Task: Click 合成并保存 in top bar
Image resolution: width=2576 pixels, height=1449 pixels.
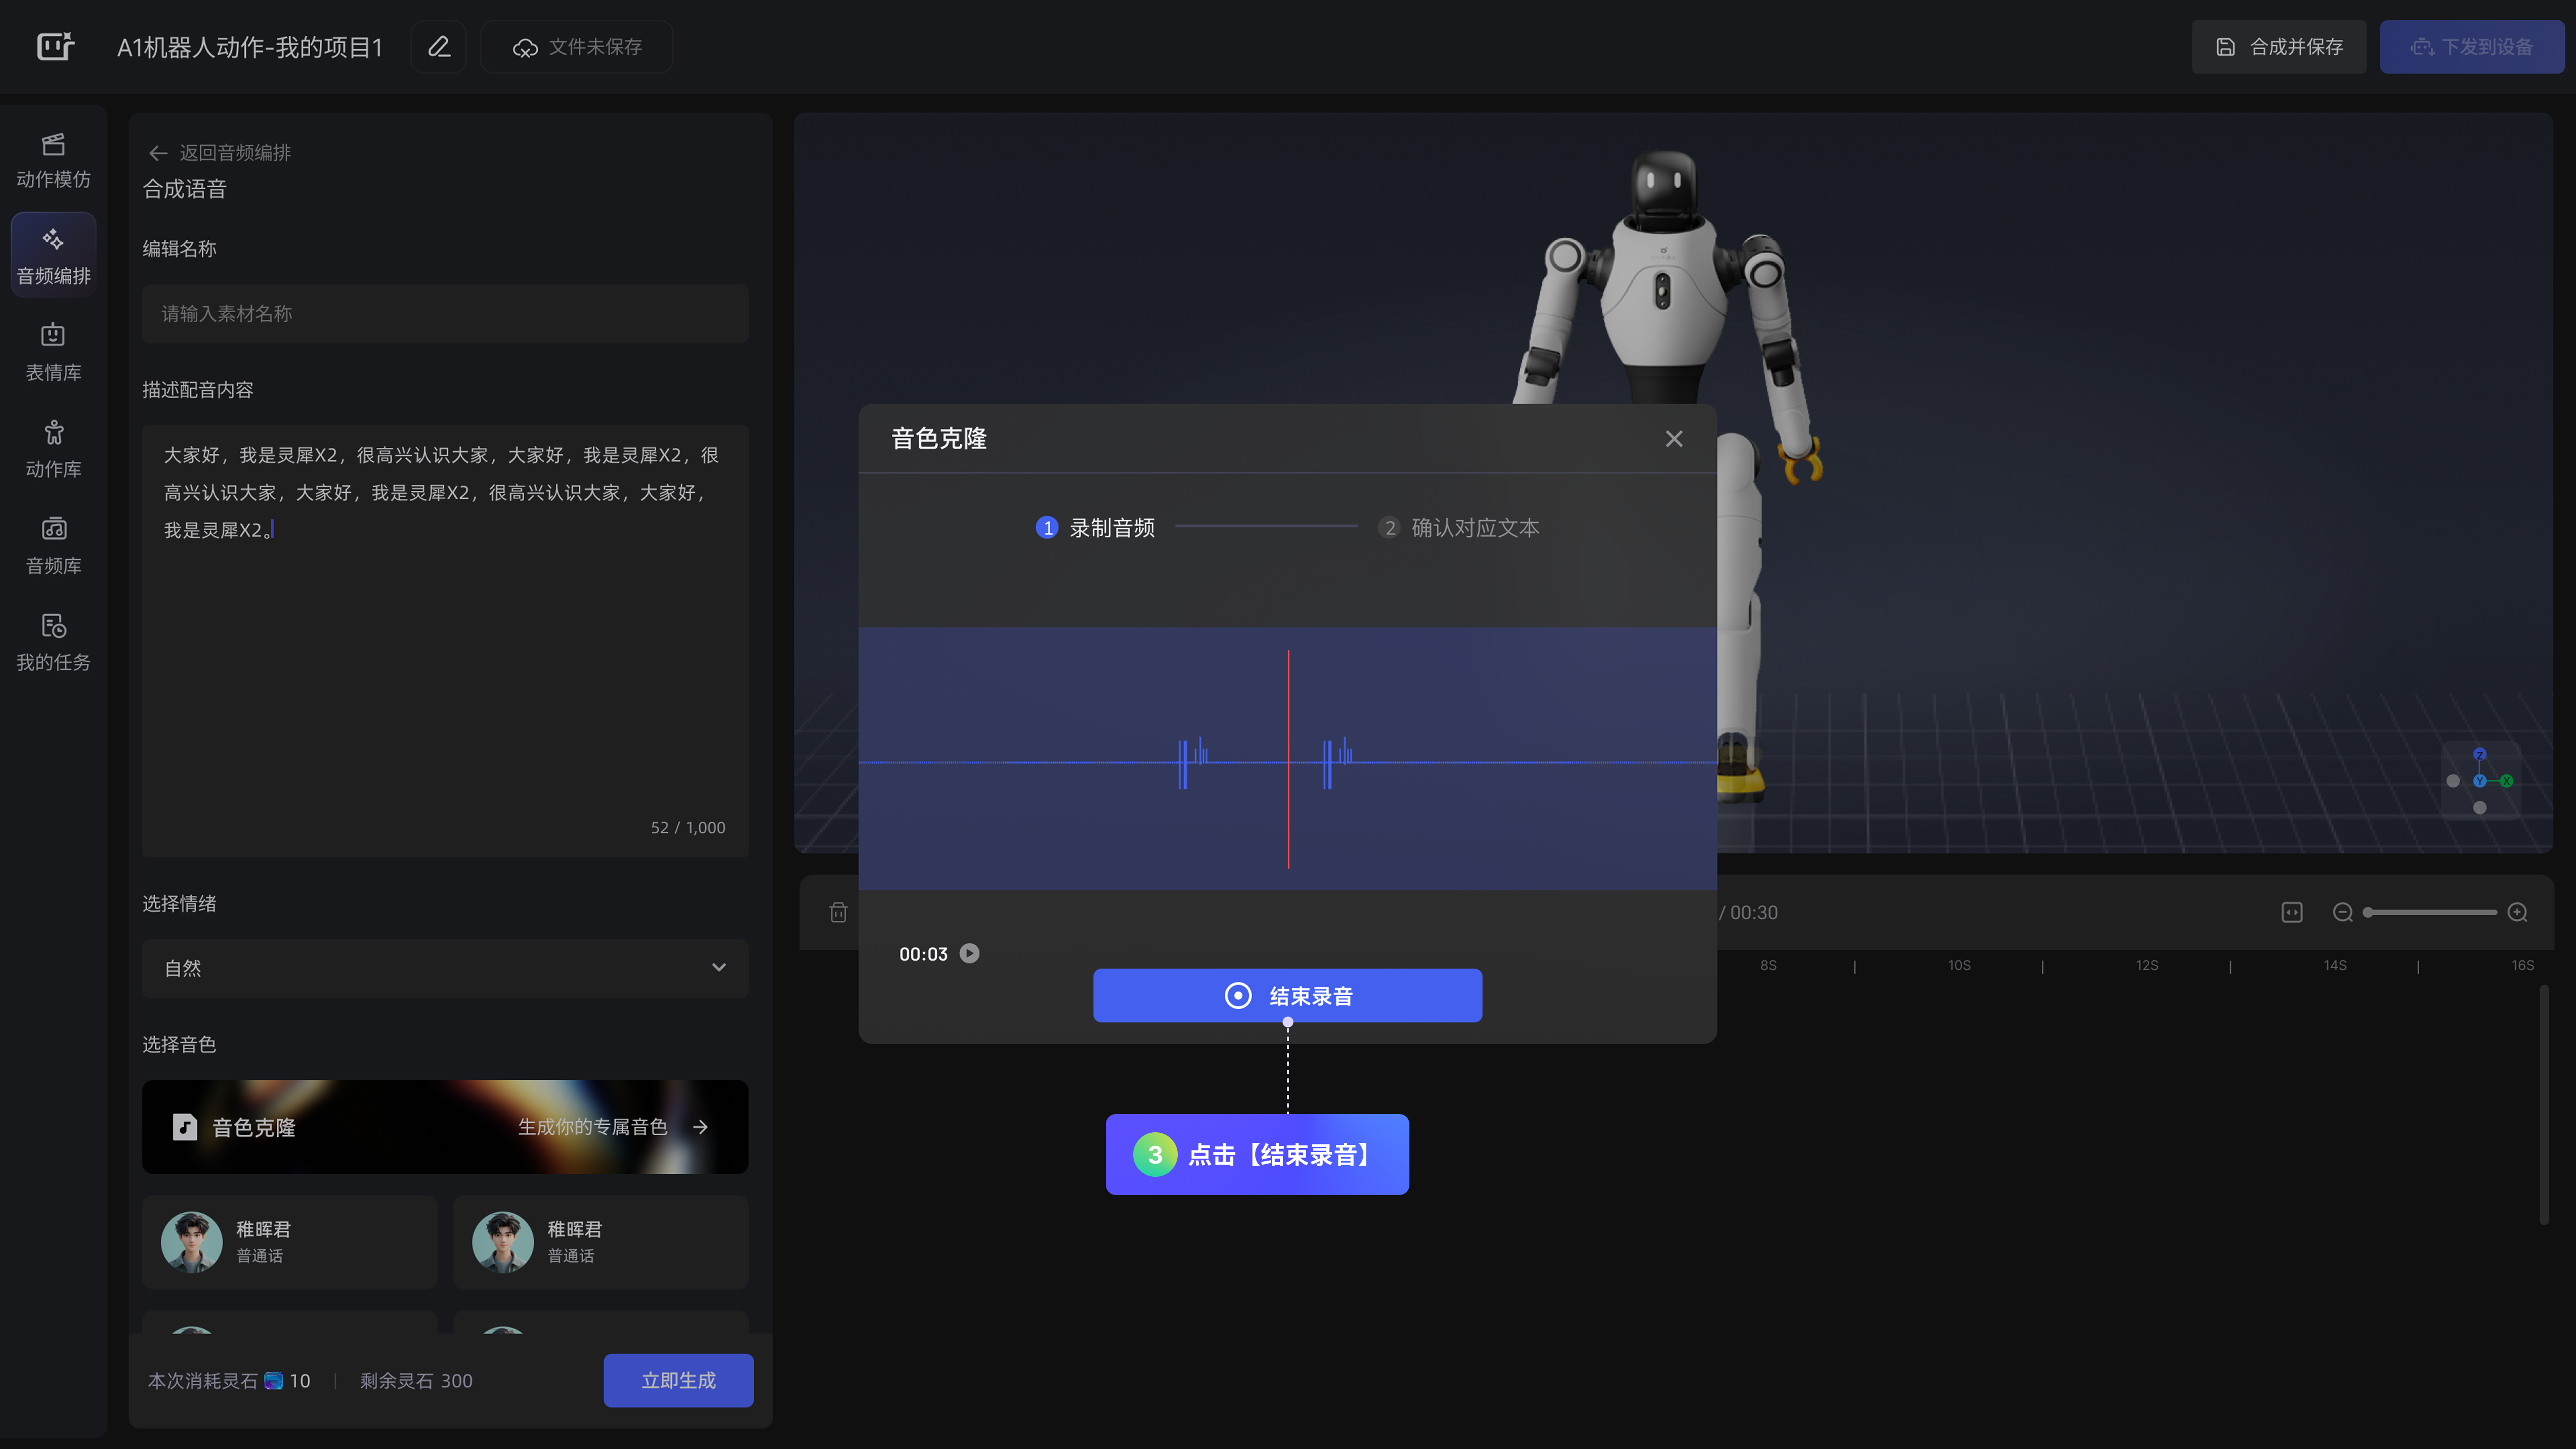Action: pyautogui.click(x=2279, y=47)
